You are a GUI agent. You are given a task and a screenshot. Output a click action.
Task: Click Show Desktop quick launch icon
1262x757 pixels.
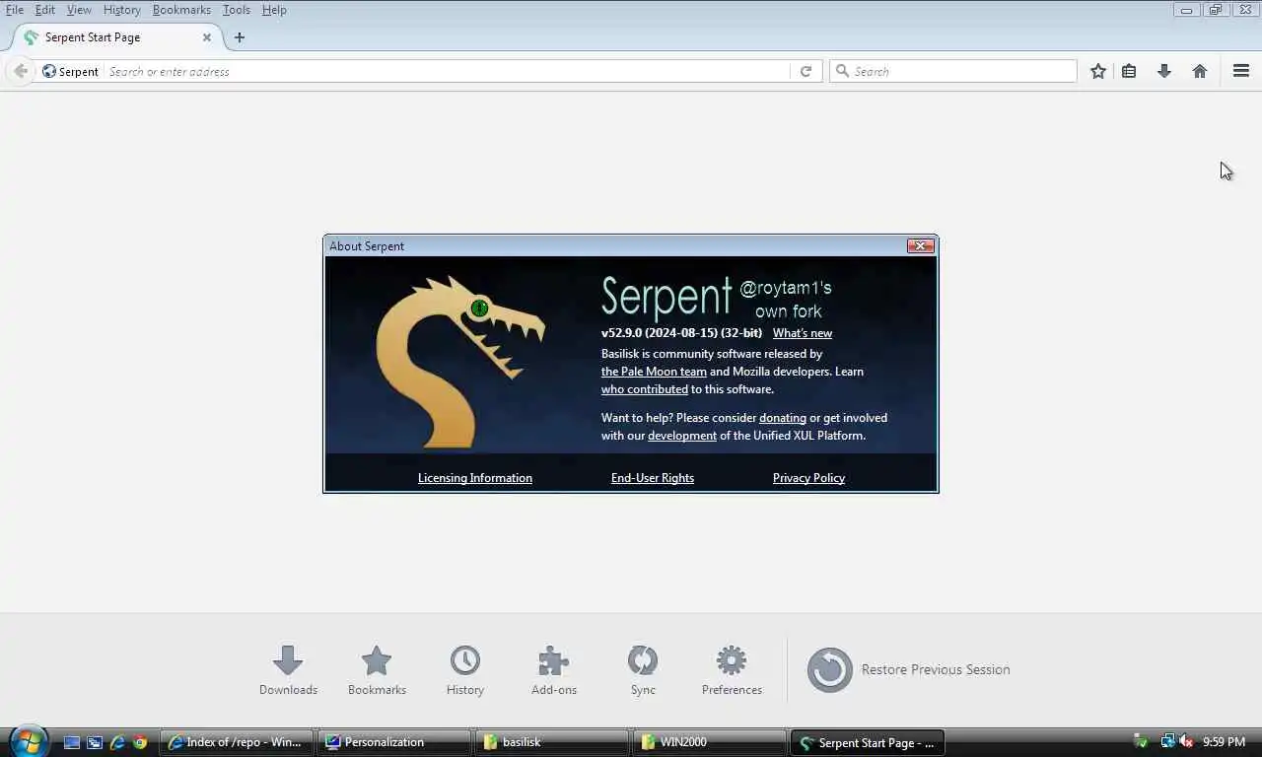click(72, 742)
